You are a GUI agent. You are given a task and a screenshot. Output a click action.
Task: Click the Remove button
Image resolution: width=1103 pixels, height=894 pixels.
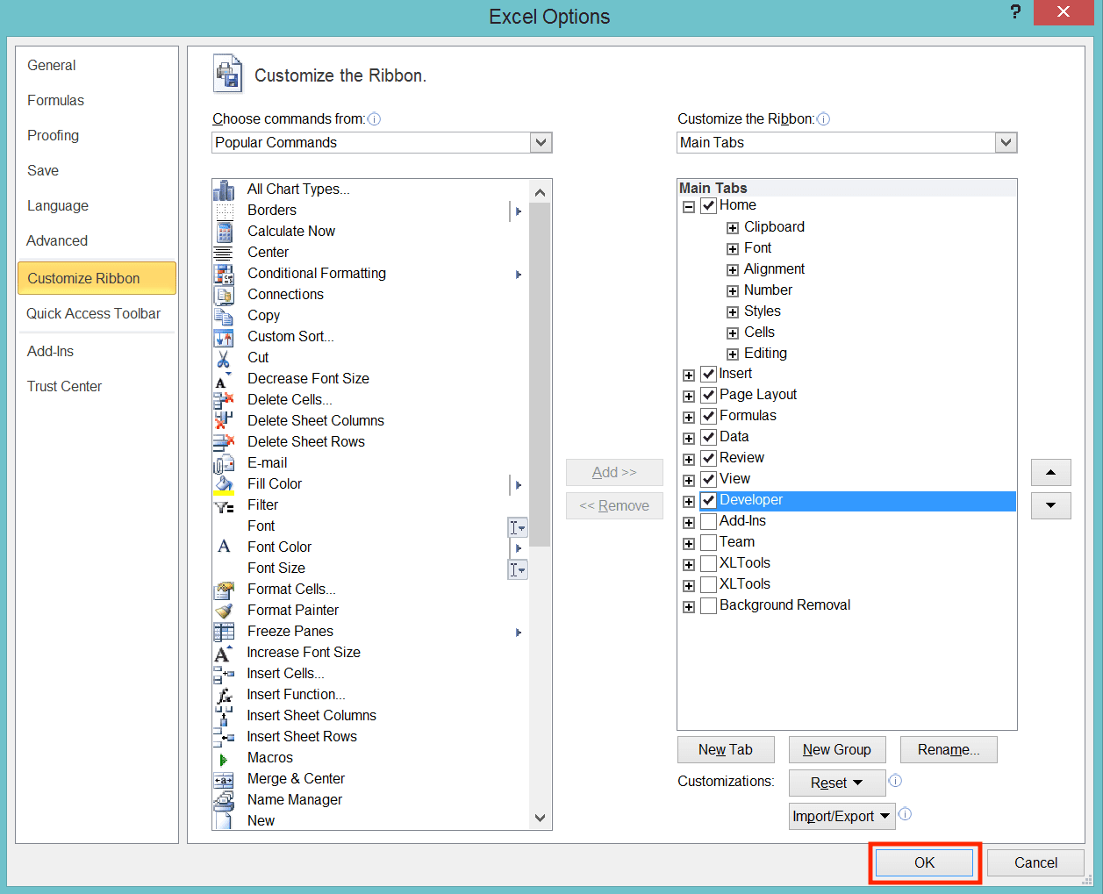click(614, 505)
